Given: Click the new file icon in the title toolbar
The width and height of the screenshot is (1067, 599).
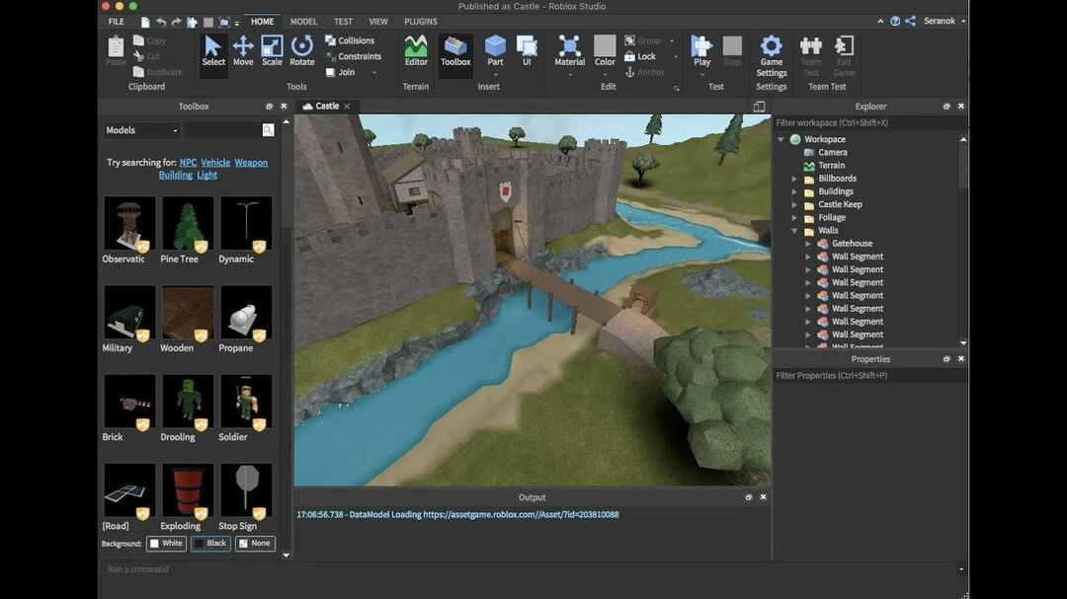Looking at the screenshot, I should [x=145, y=22].
